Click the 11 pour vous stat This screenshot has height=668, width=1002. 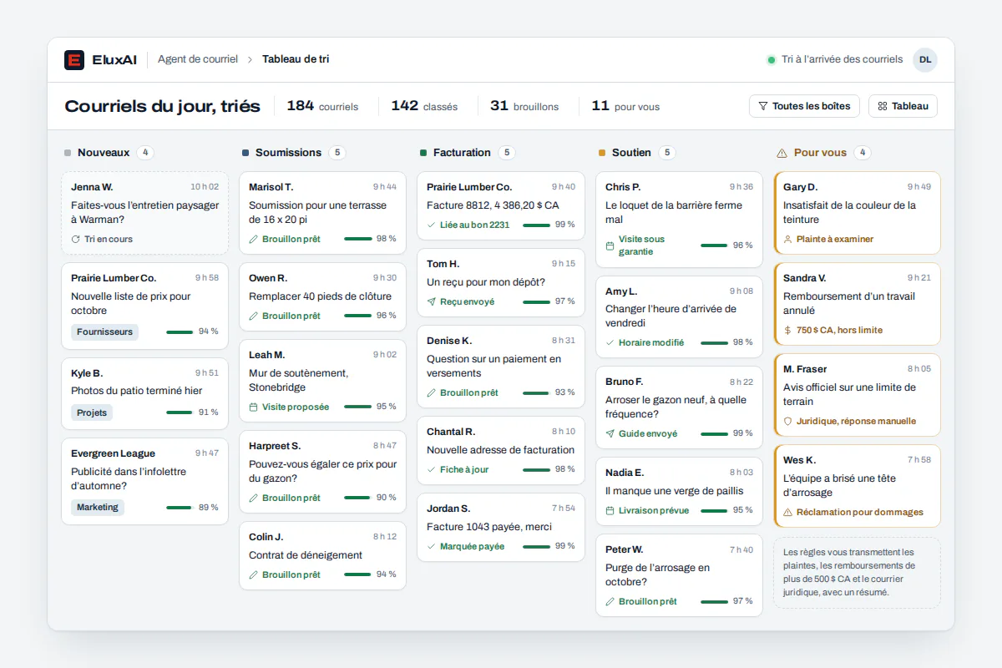625,106
